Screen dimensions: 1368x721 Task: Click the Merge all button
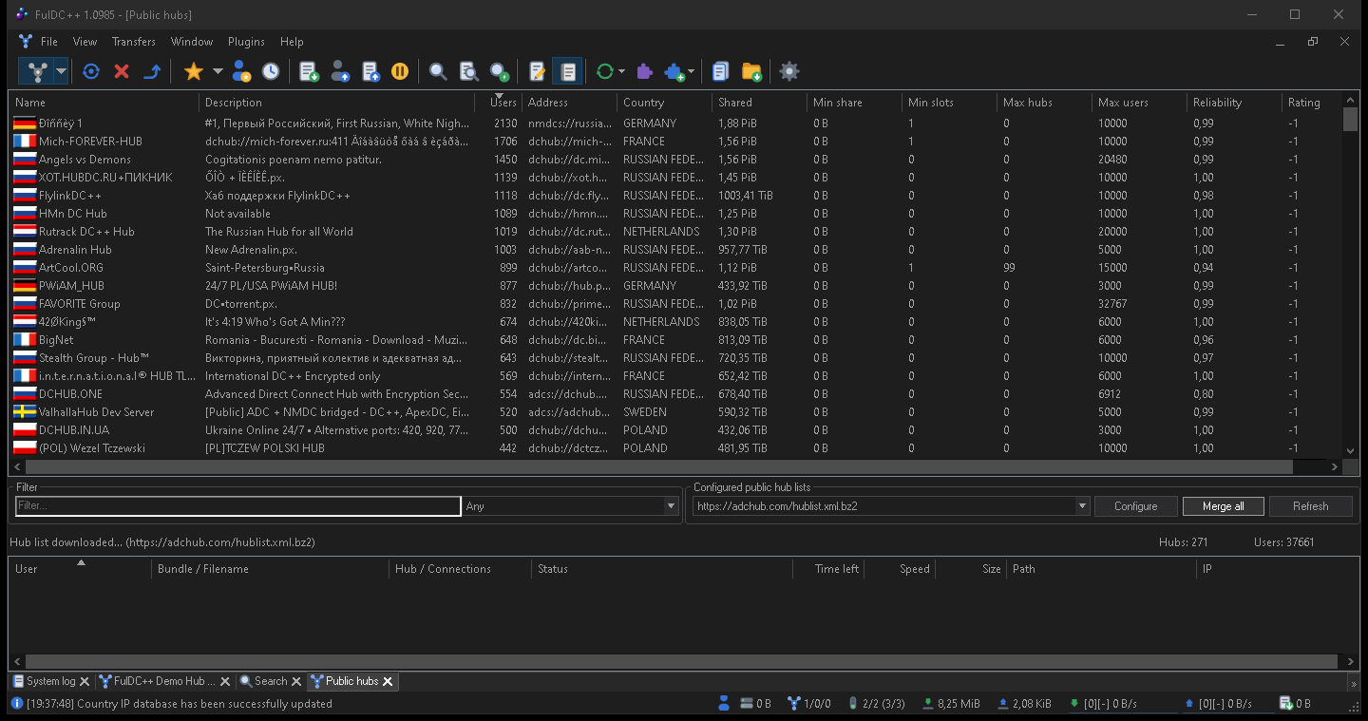[x=1224, y=506]
